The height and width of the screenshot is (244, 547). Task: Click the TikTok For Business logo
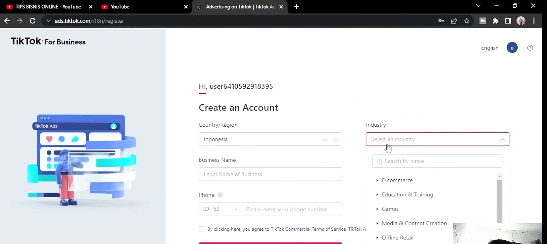(48, 42)
